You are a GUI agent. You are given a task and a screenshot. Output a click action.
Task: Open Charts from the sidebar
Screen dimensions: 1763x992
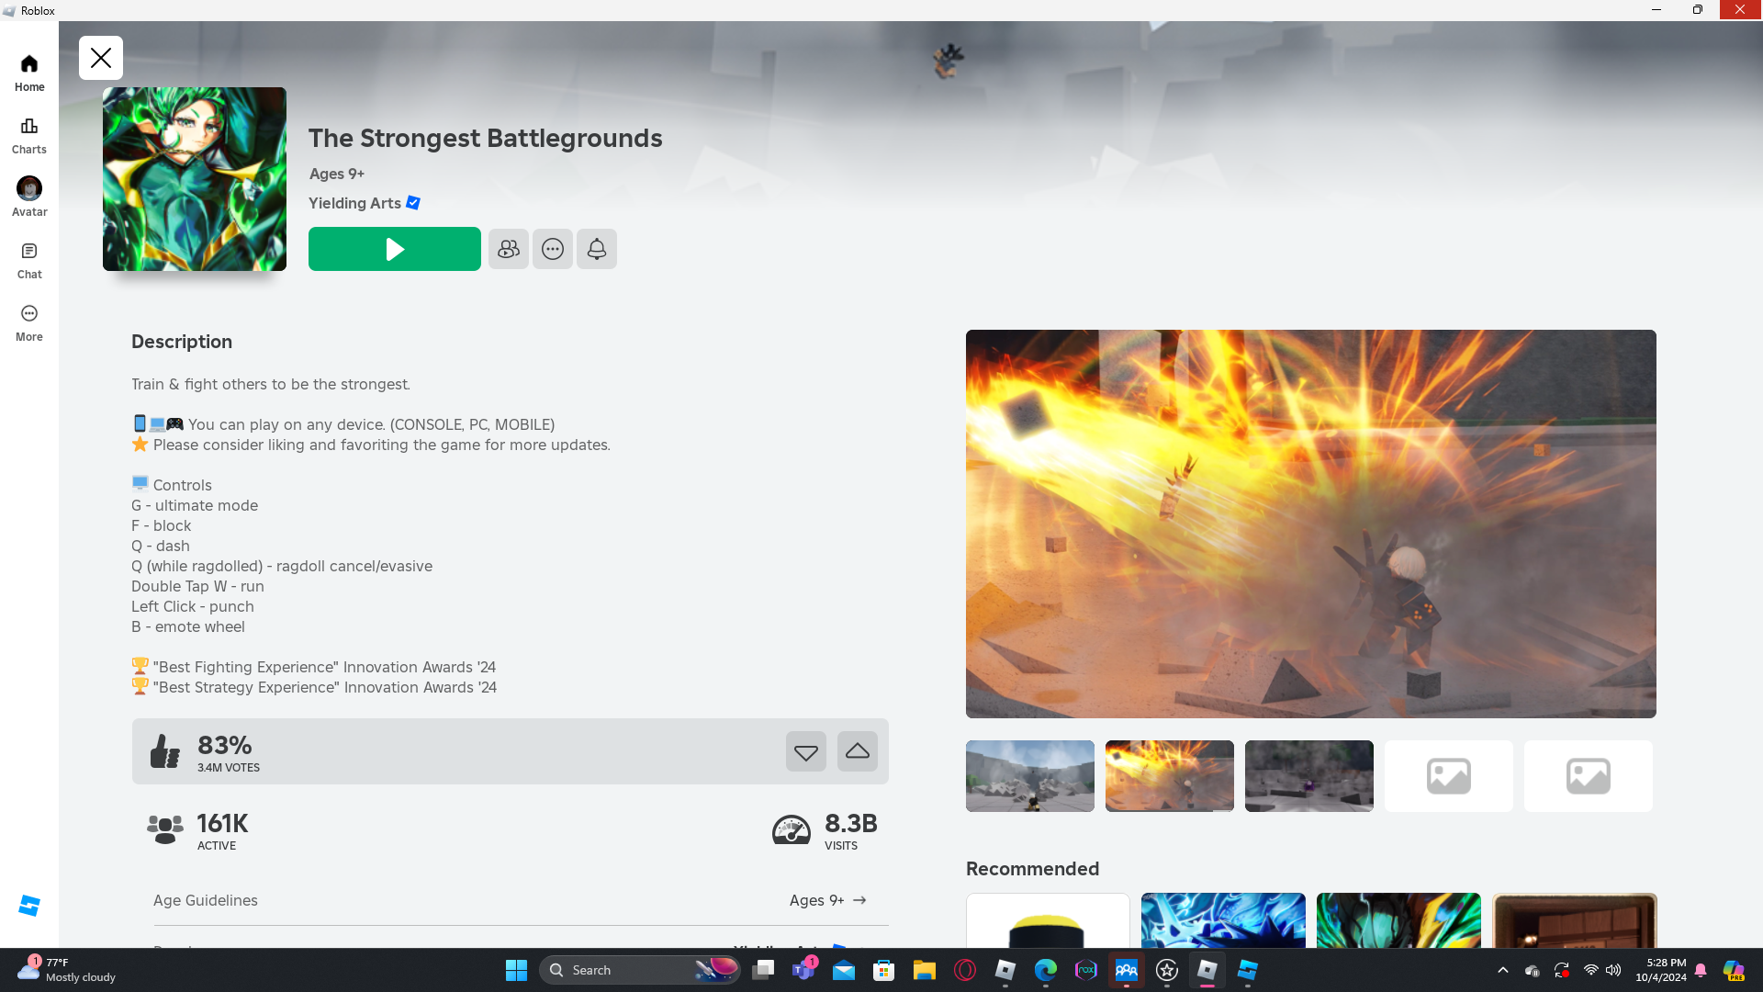[x=29, y=136]
